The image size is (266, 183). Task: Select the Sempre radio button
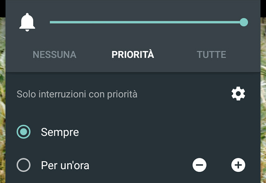pyautogui.click(x=23, y=132)
